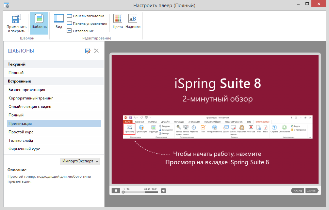Image resolution: width=329 pixels, height=210 pixels.
Task: Select the Презентация template
Action: click(x=54, y=124)
